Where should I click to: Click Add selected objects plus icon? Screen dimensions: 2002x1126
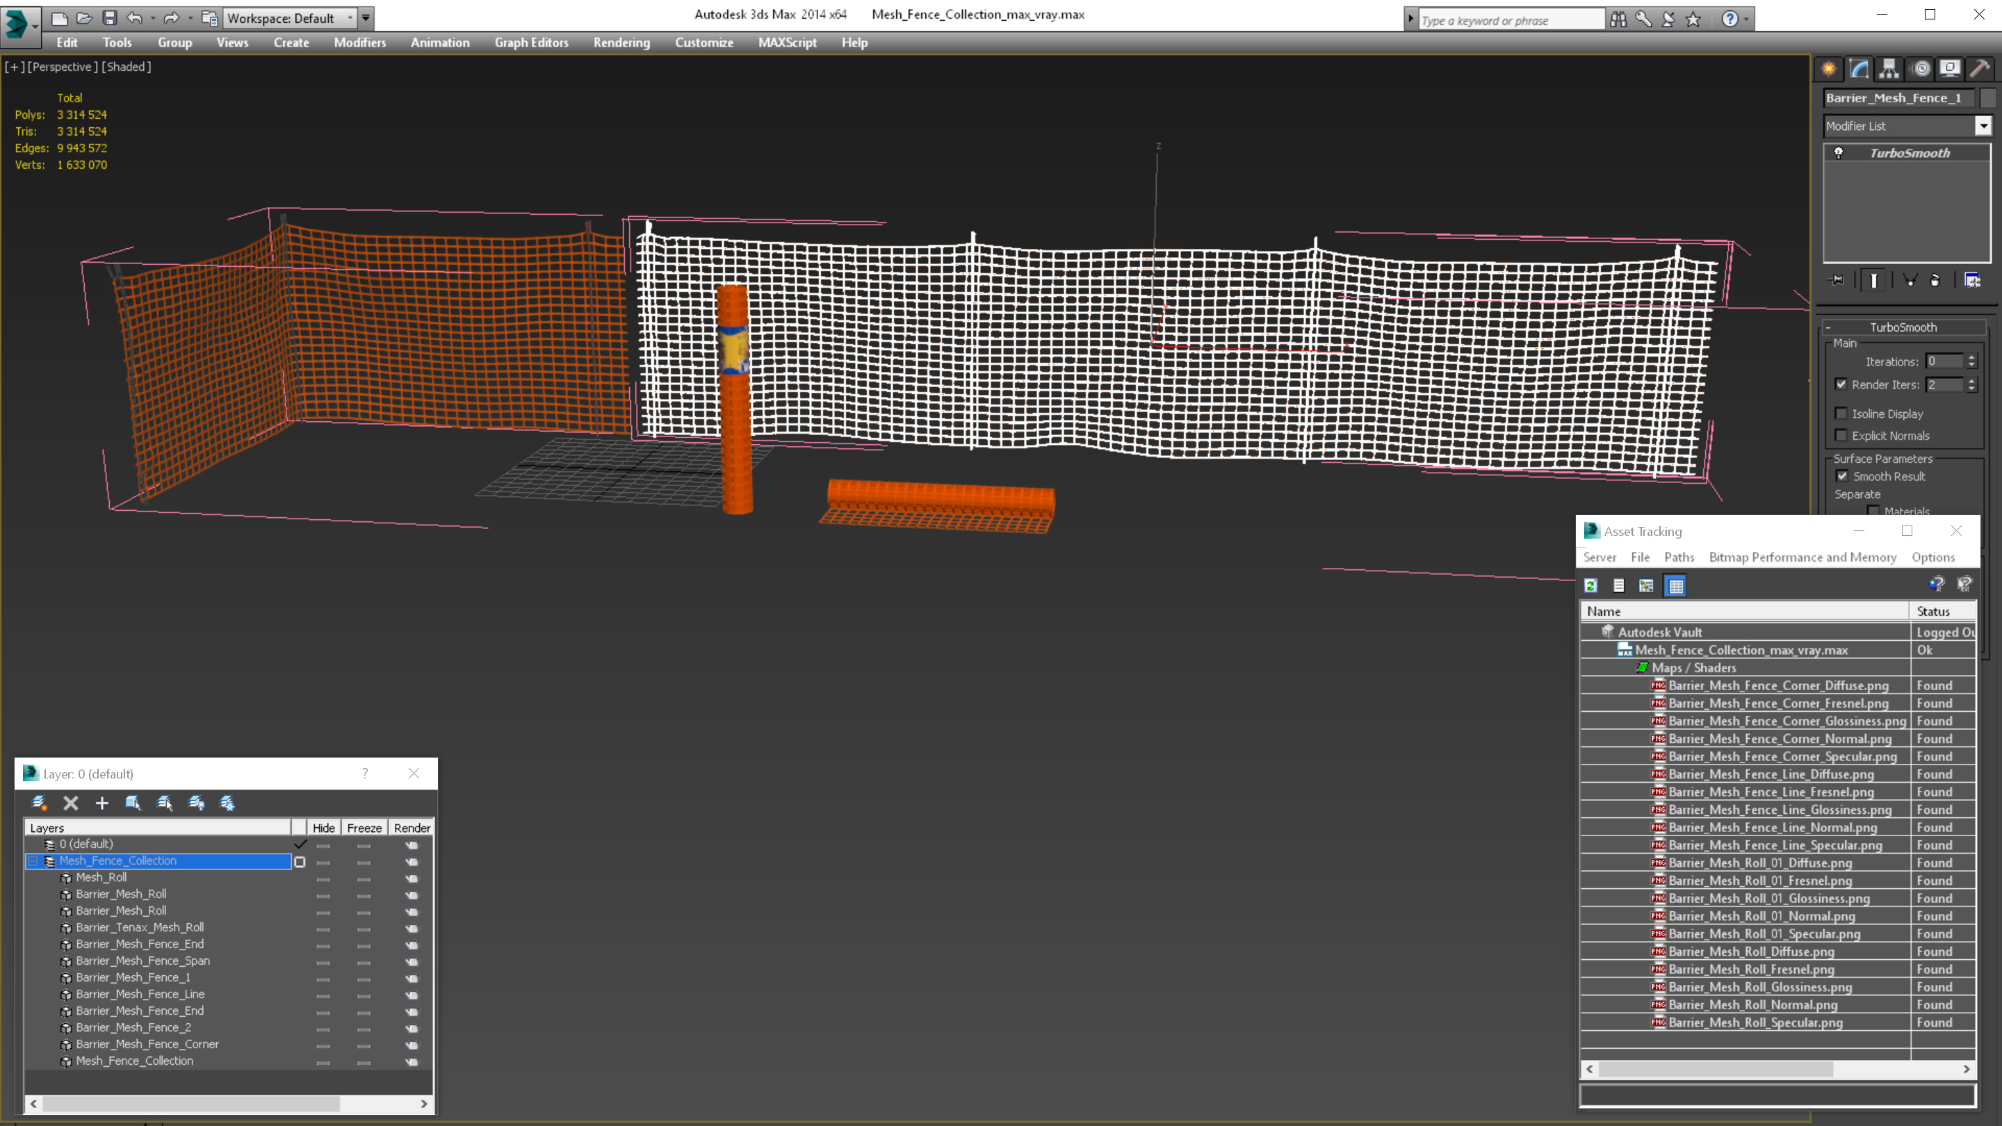[101, 803]
